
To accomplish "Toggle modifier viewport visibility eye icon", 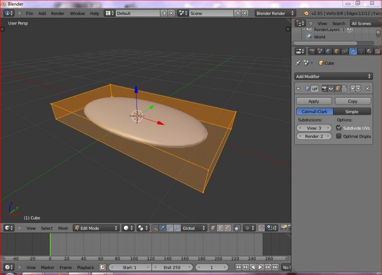I will click(x=331, y=89).
